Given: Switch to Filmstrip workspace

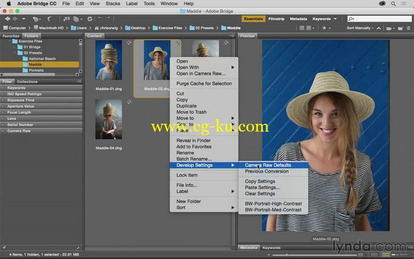Looking at the screenshot, I should point(276,19).
